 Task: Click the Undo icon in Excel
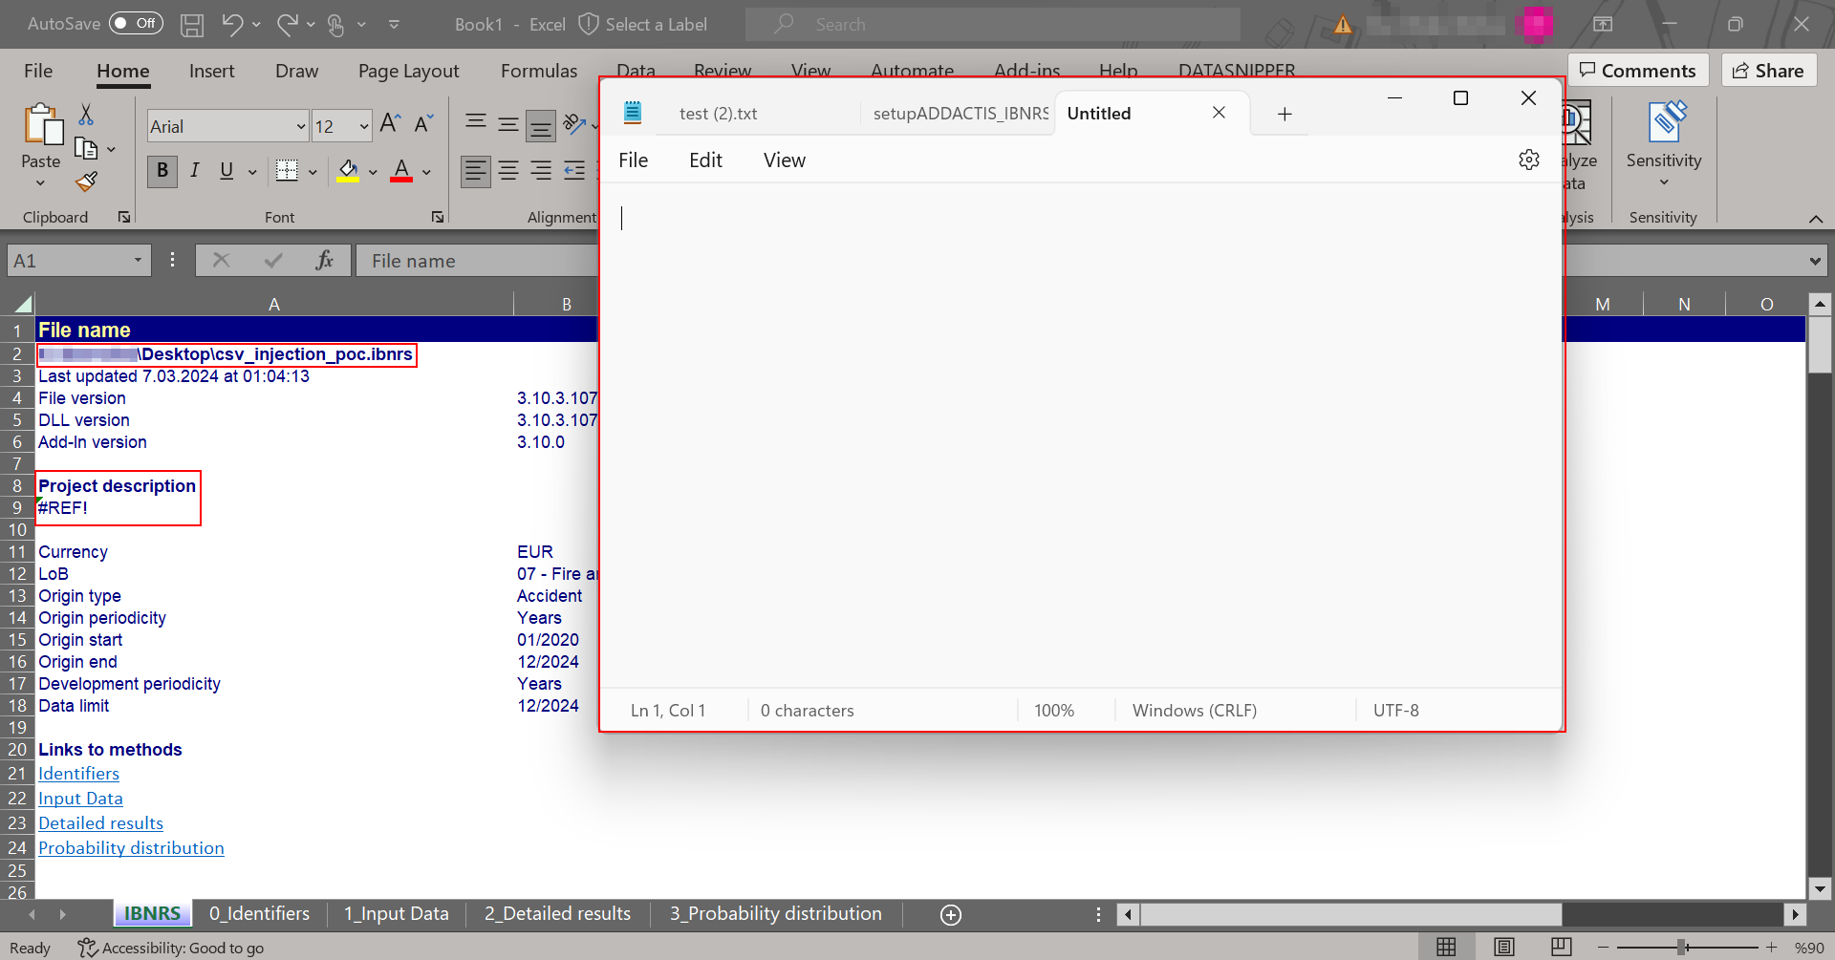click(x=232, y=25)
